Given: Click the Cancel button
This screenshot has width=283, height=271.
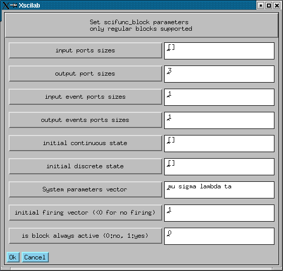Looking at the screenshot, I should 35,257.
